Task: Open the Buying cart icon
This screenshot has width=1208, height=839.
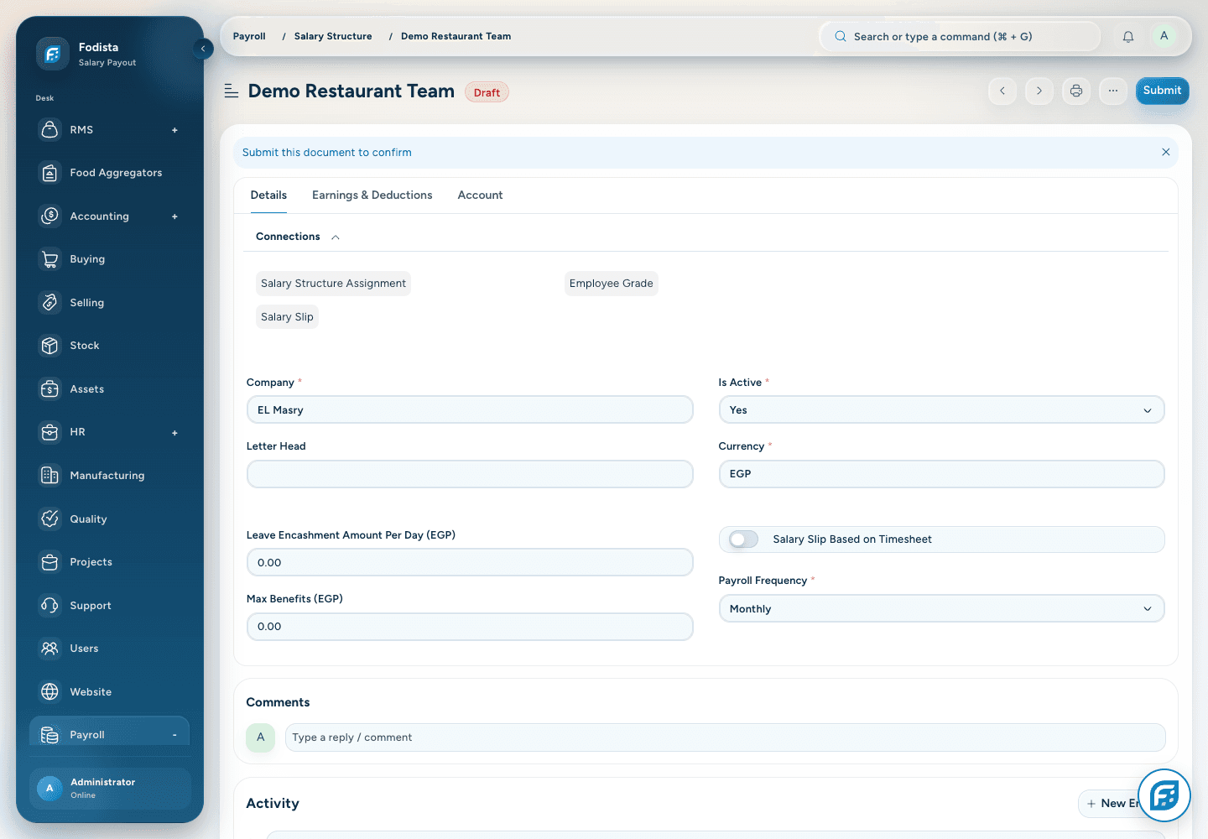Action: point(50,259)
